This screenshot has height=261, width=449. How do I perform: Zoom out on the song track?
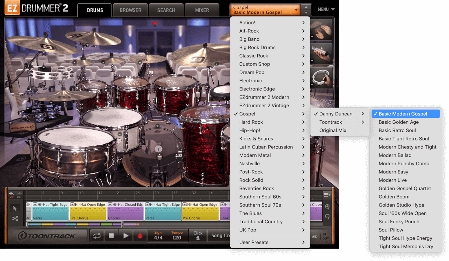327,216
